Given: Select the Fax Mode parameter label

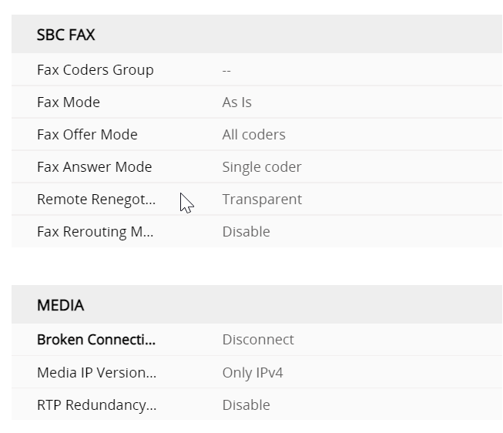Looking at the screenshot, I should [x=69, y=102].
